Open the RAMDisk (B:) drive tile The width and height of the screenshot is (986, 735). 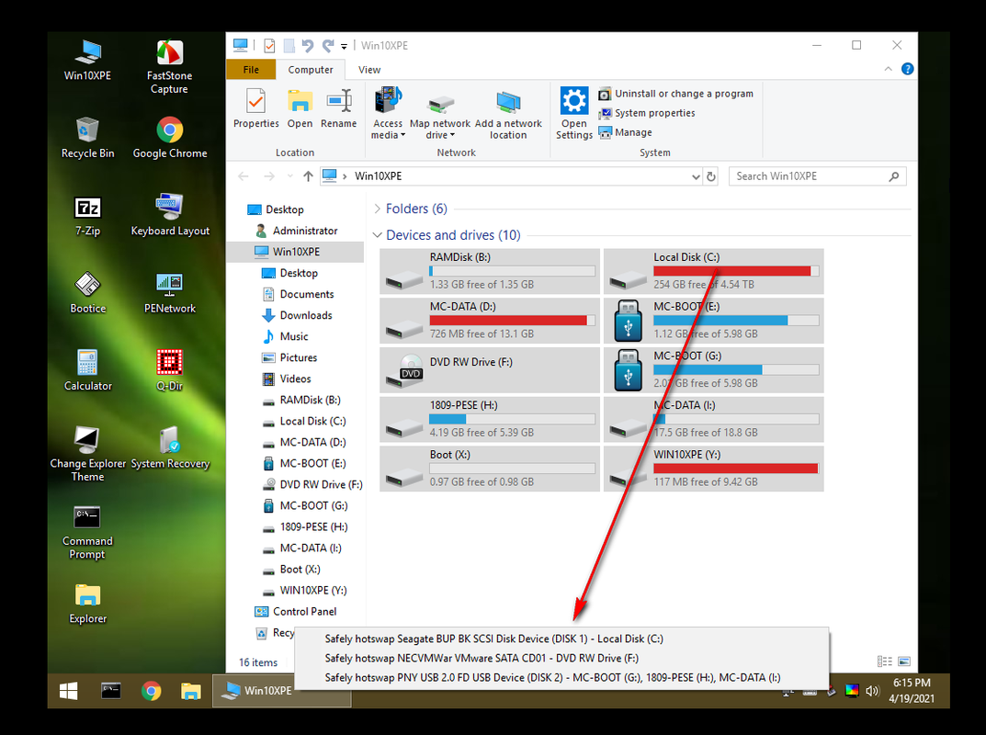pyautogui.click(x=489, y=272)
